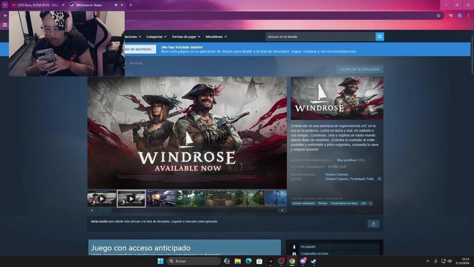This screenshot has height=267, width=474.
Task: Open Centro de la comunidad
Action: pos(360,69)
